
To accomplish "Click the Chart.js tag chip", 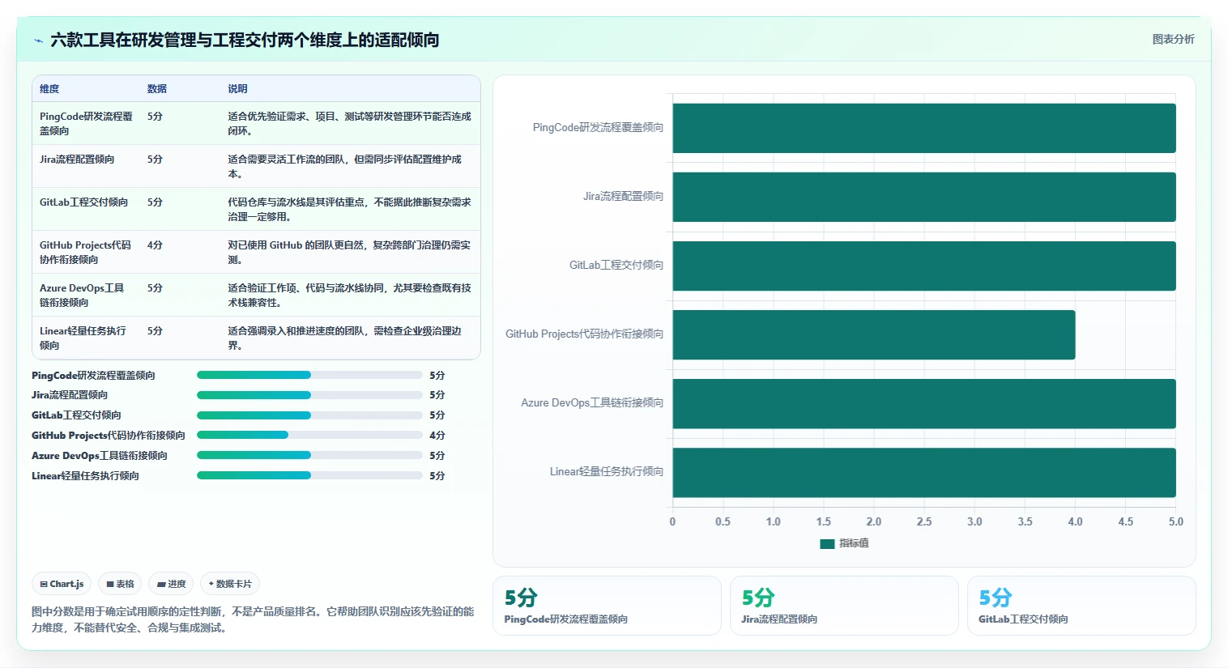I will [62, 584].
